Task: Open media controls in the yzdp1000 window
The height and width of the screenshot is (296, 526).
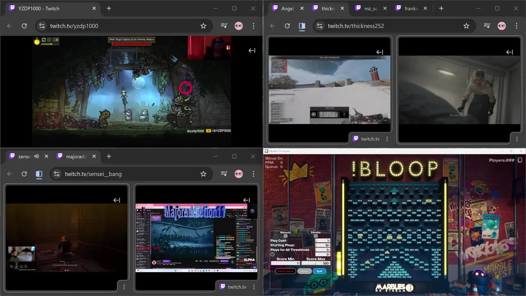Action: pyautogui.click(x=224, y=26)
